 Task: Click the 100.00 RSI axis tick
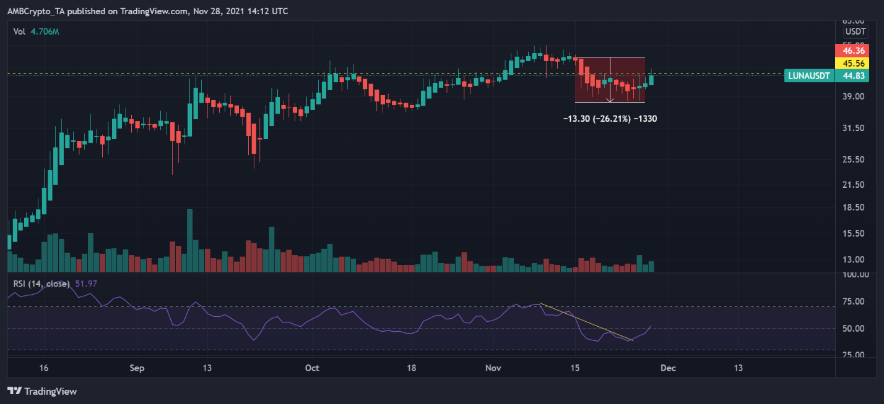(x=856, y=275)
